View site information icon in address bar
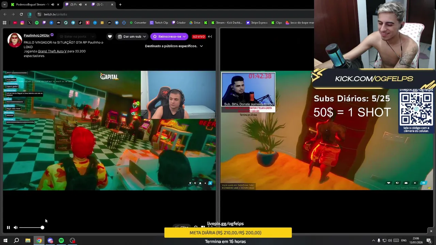The width and height of the screenshot is (436, 245). tap(39, 14)
